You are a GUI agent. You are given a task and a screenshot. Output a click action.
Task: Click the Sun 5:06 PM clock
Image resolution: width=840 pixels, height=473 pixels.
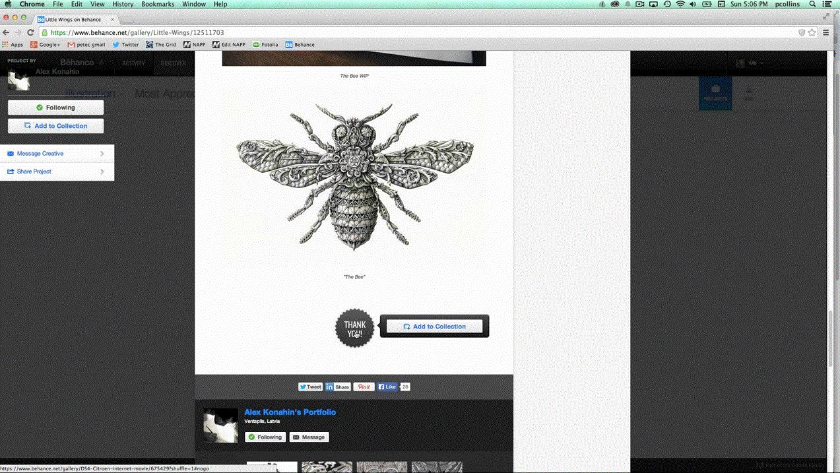pyautogui.click(x=749, y=4)
